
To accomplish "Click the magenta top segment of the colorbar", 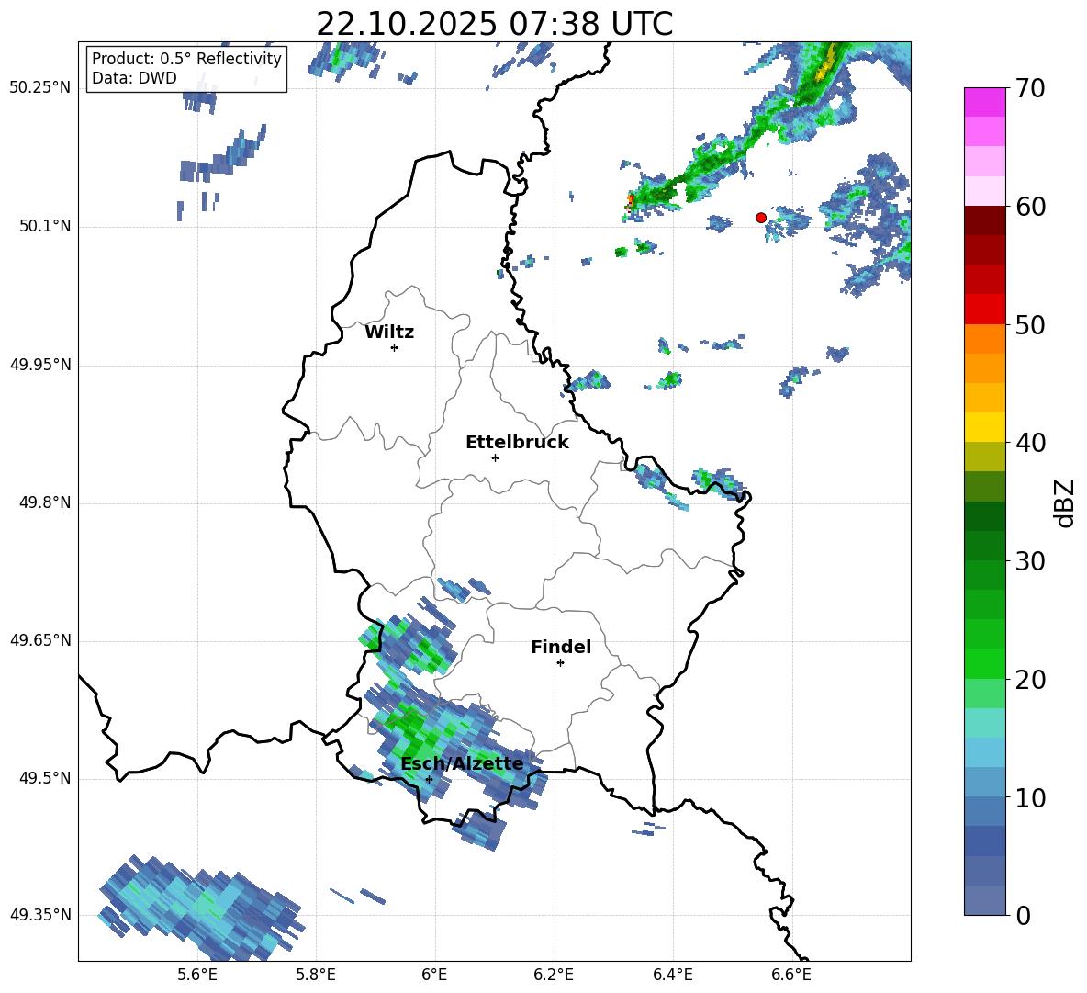I will (984, 102).
